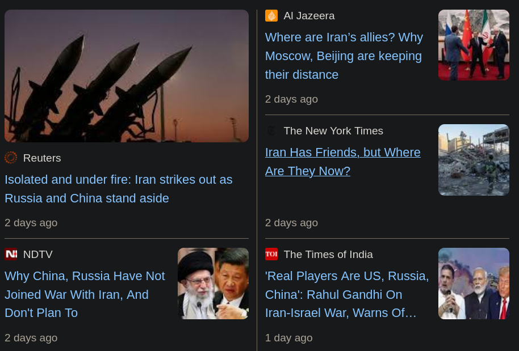
Task: Click The New York Times source name
Action: pos(333,130)
